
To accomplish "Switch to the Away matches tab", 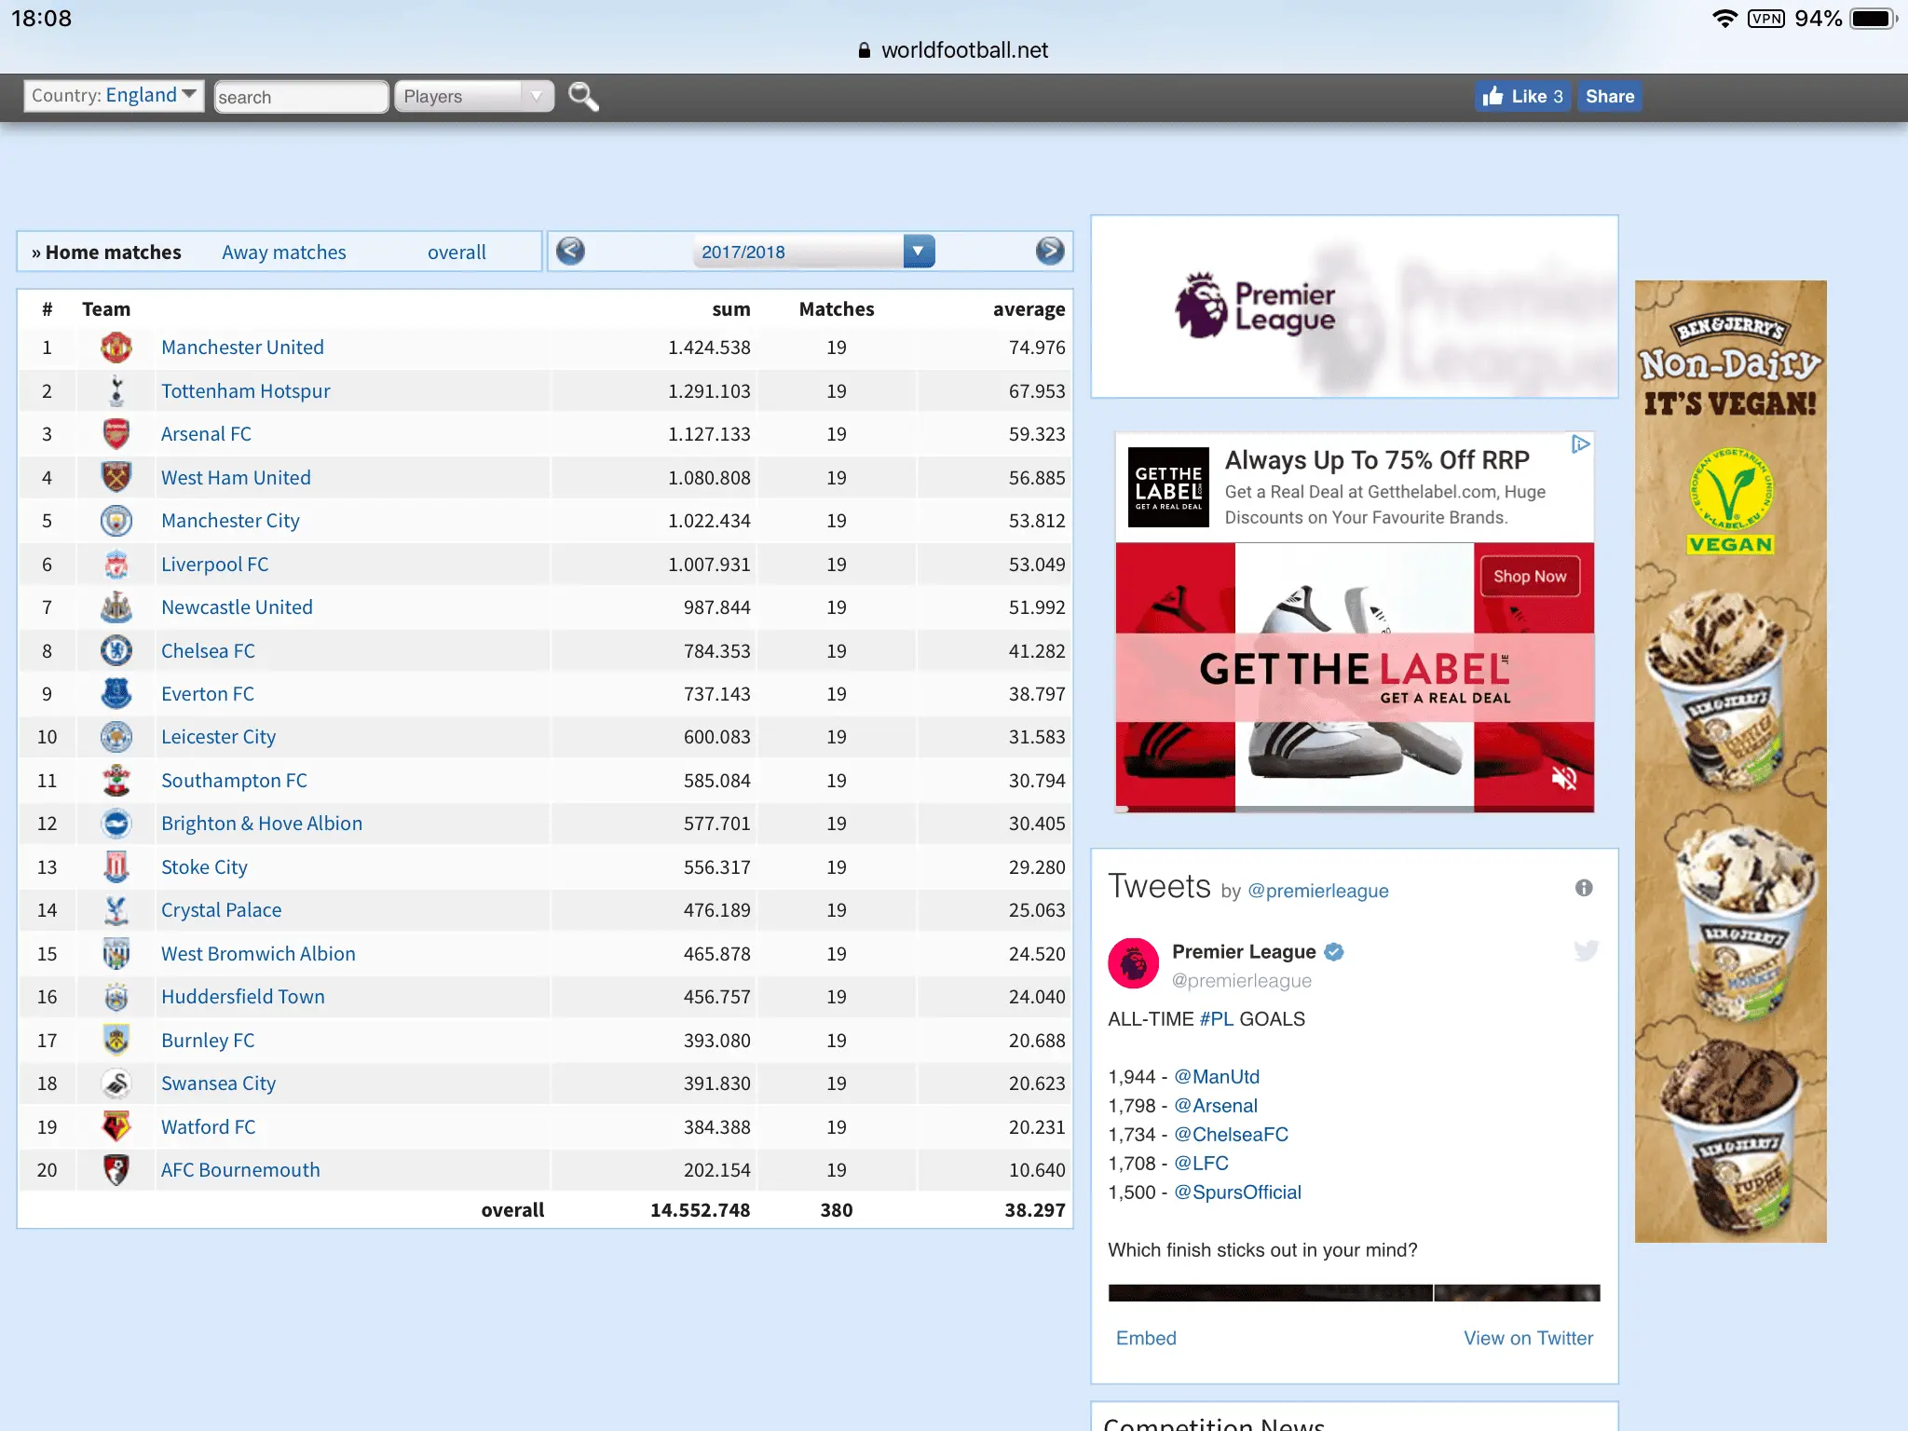I will click(283, 252).
